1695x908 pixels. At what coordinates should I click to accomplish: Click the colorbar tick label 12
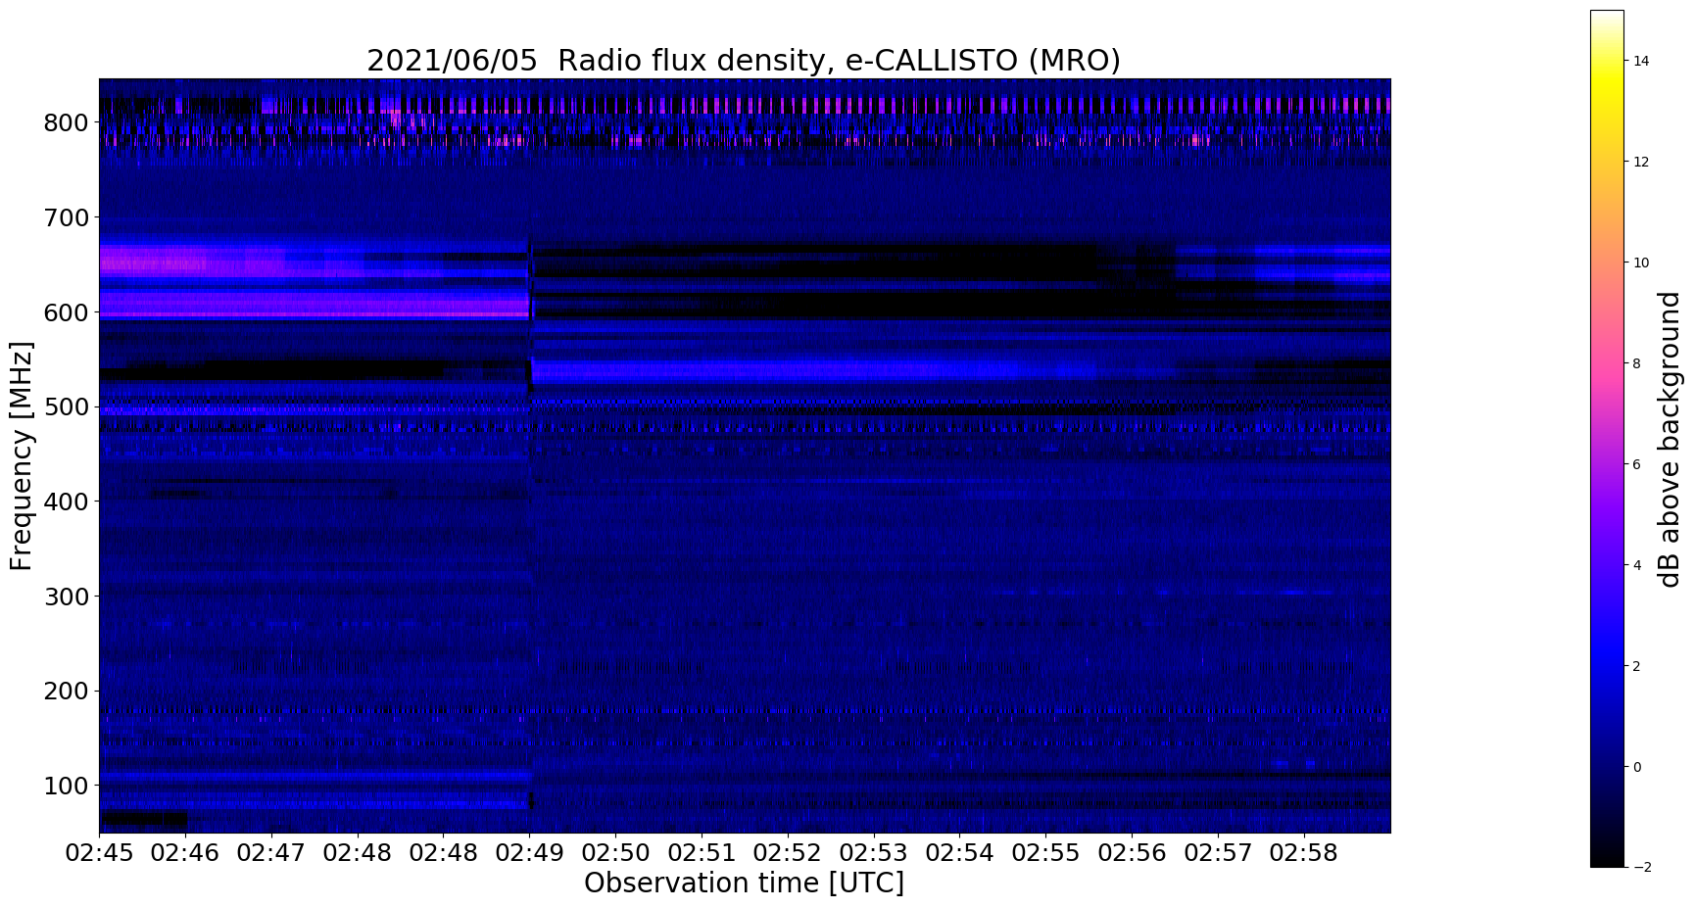tap(1640, 163)
